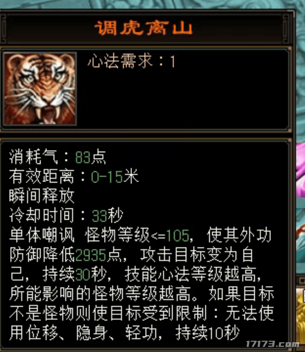
Task: Click the green 105 monster level value
Action: (x=177, y=236)
